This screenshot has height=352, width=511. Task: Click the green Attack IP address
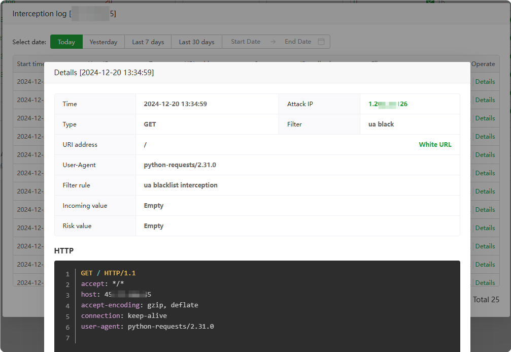(388, 104)
